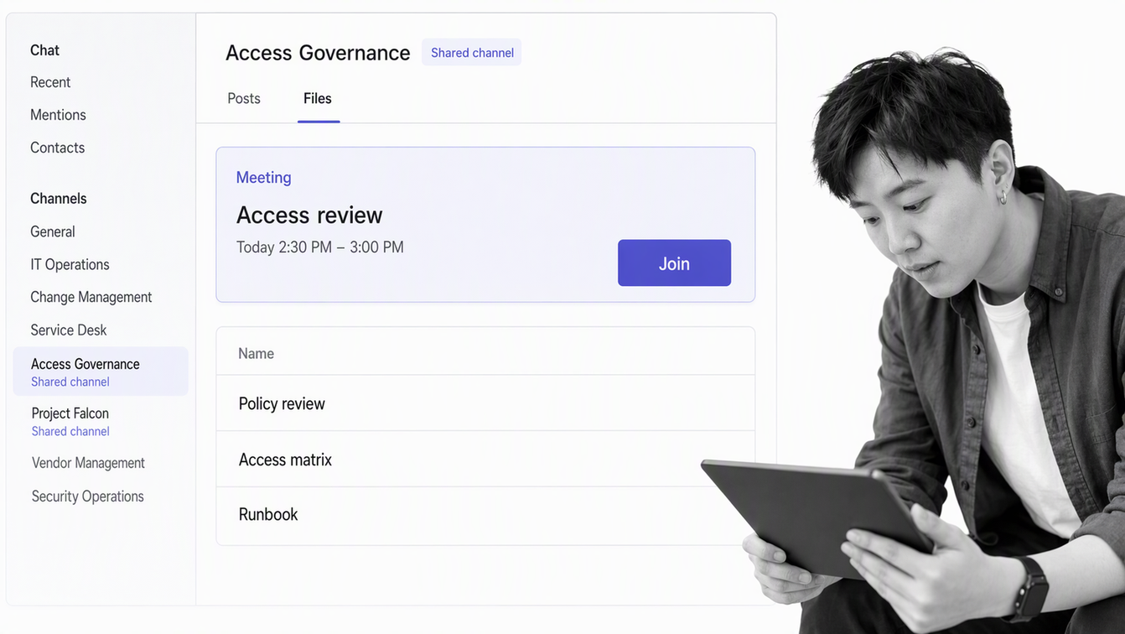The width and height of the screenshot is (1125, 634).
Task: Click the Access Governance page heading
Action: pyautogui.click(x=318, y=53)
